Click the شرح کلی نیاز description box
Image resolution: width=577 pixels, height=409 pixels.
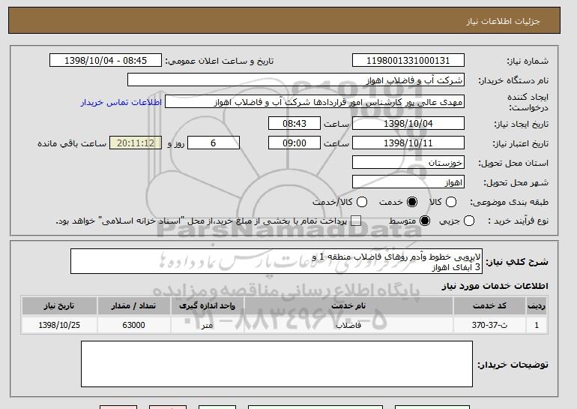click(277, 262)
